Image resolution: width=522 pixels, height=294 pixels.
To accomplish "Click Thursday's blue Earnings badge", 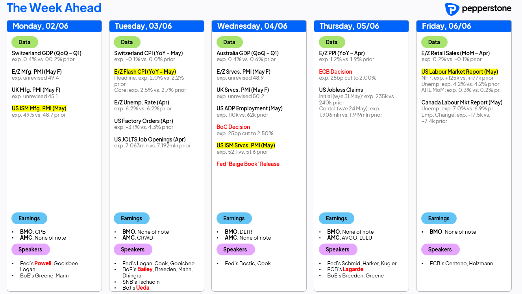I will 336,218.
